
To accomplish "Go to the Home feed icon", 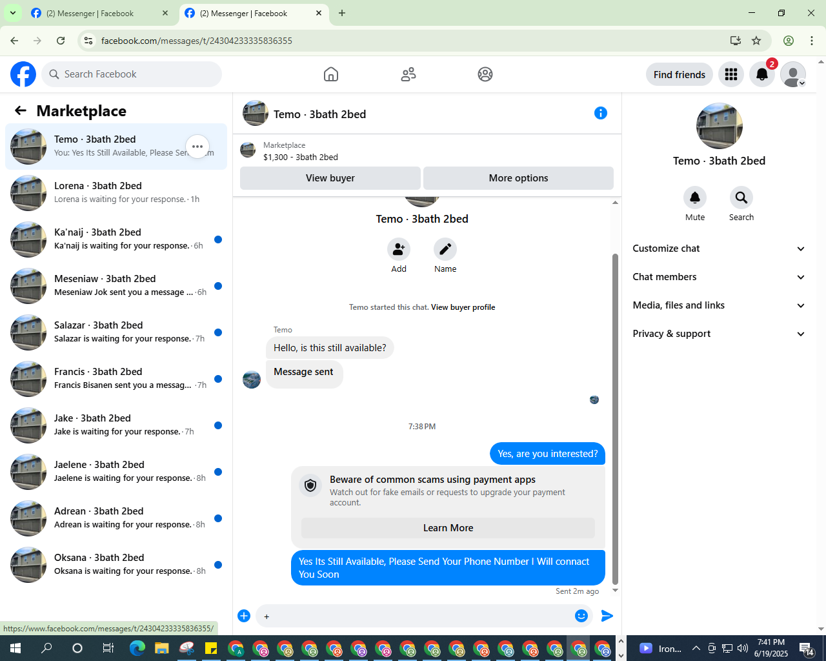I will tap(331, 74).
